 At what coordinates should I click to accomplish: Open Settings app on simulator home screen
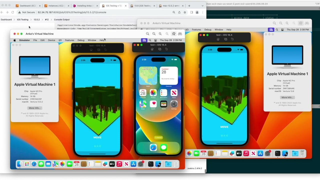coord(174,104)
